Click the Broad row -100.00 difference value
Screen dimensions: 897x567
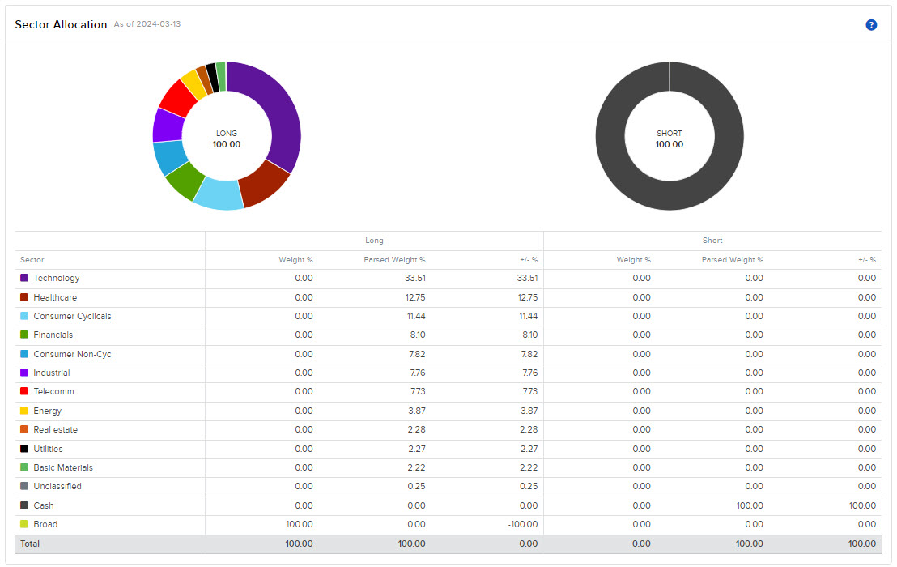pyautogui.click(x=523, y=525)
